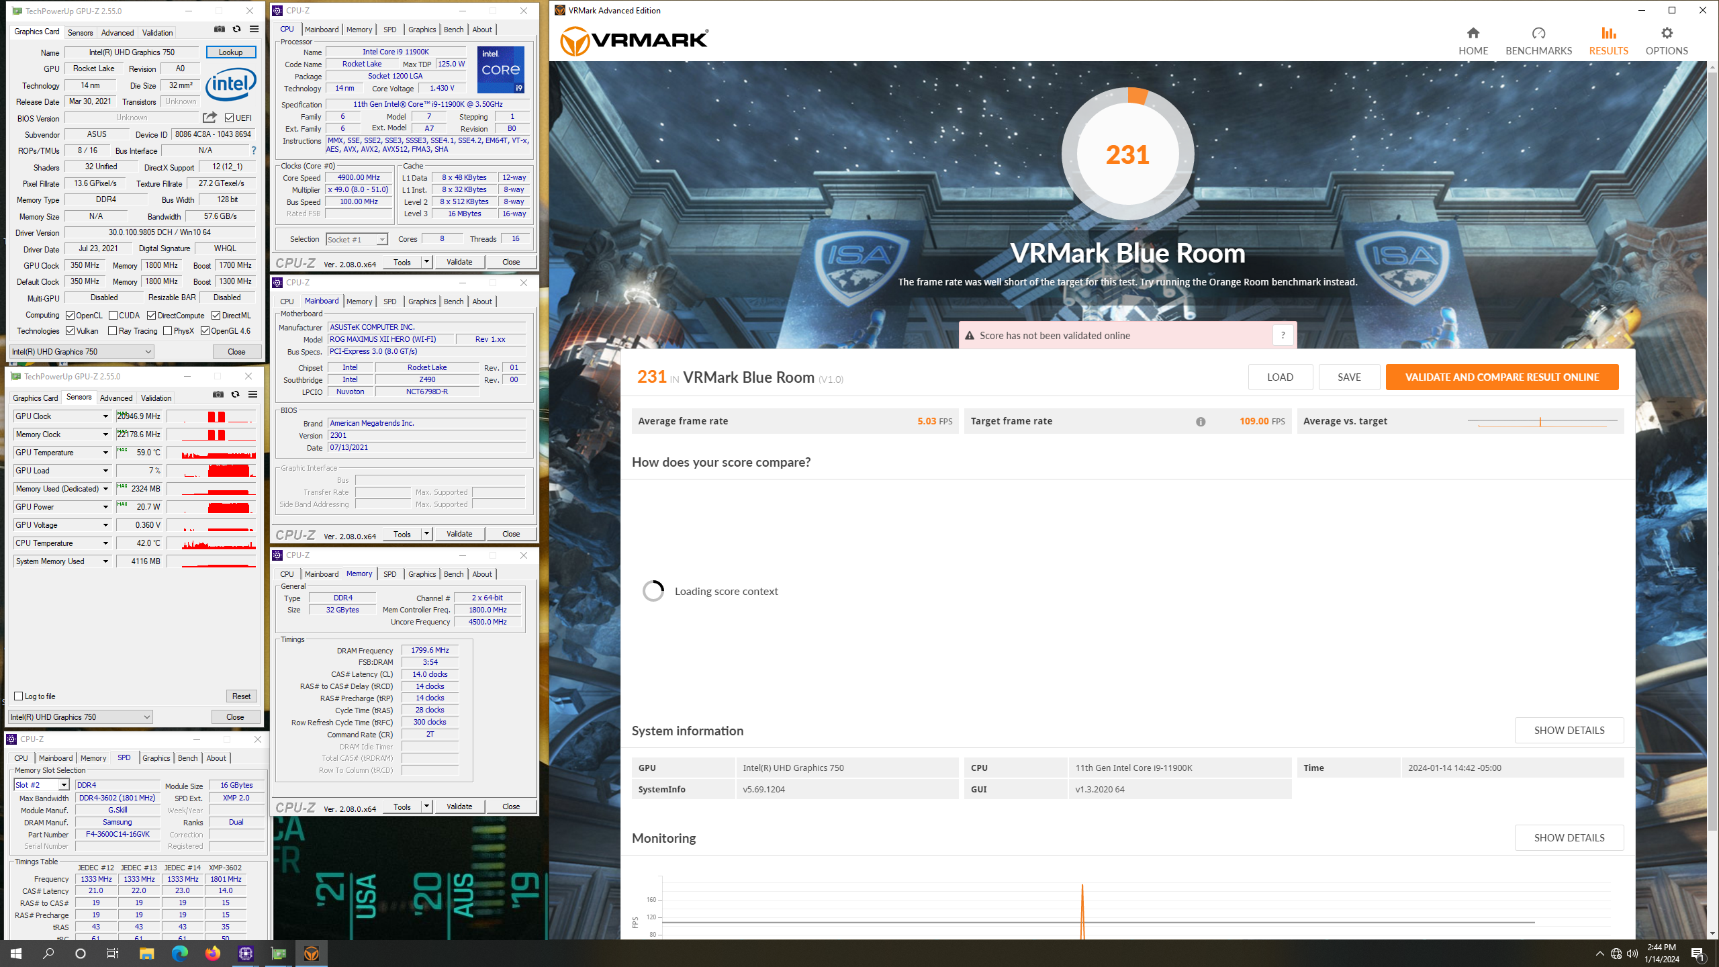Open GPU Power sensor dropdown
The width and height of the screenshot is (1719, 967).
click(x=105, y=507)
